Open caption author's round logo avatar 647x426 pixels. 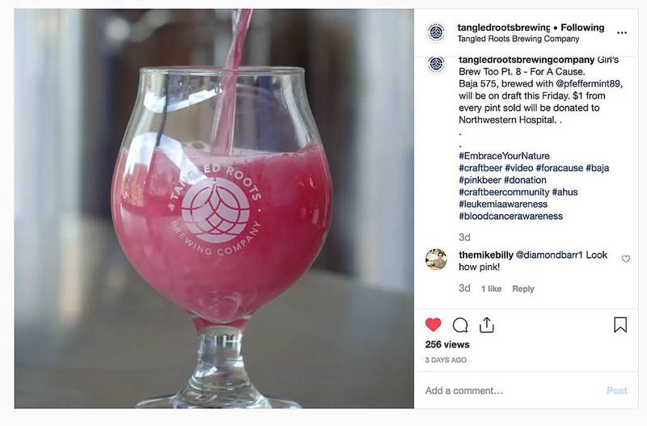(436, 65)
